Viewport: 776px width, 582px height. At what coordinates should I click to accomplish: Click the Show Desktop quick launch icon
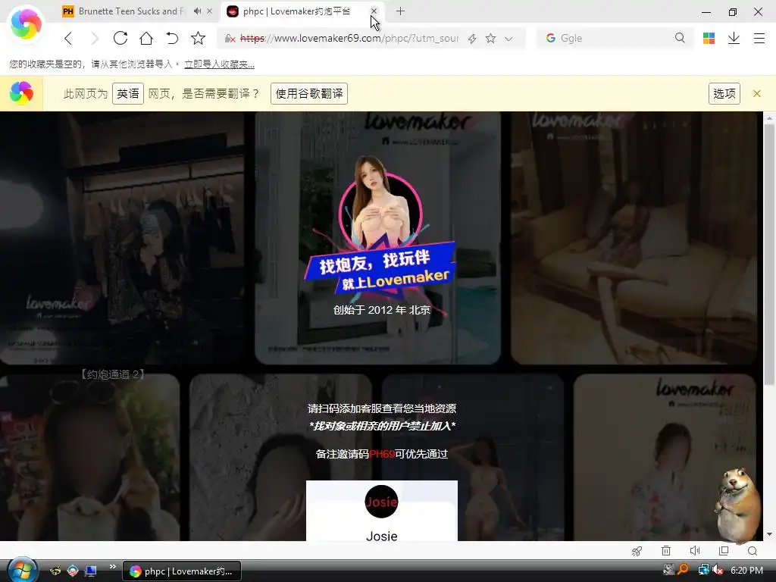[90, 571]
